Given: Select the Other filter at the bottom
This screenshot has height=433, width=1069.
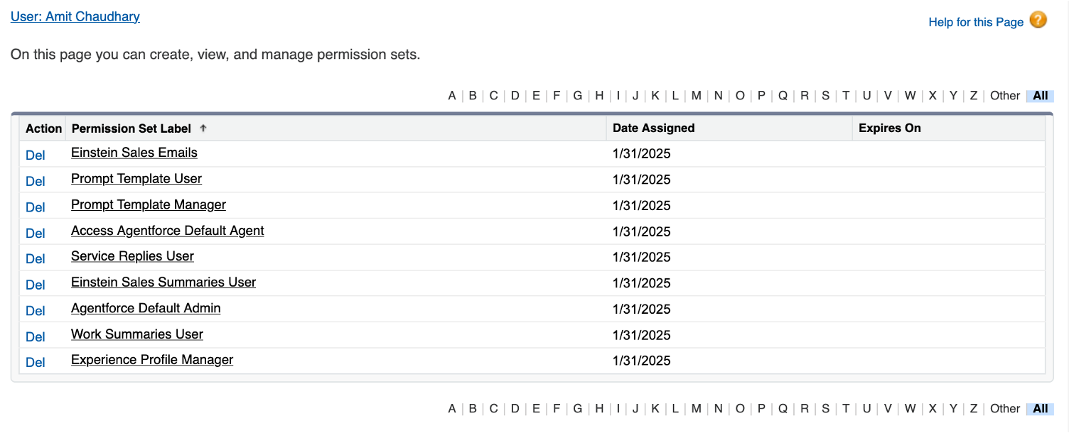Looking at the screenshot, I should click(x=1004, y=409).
